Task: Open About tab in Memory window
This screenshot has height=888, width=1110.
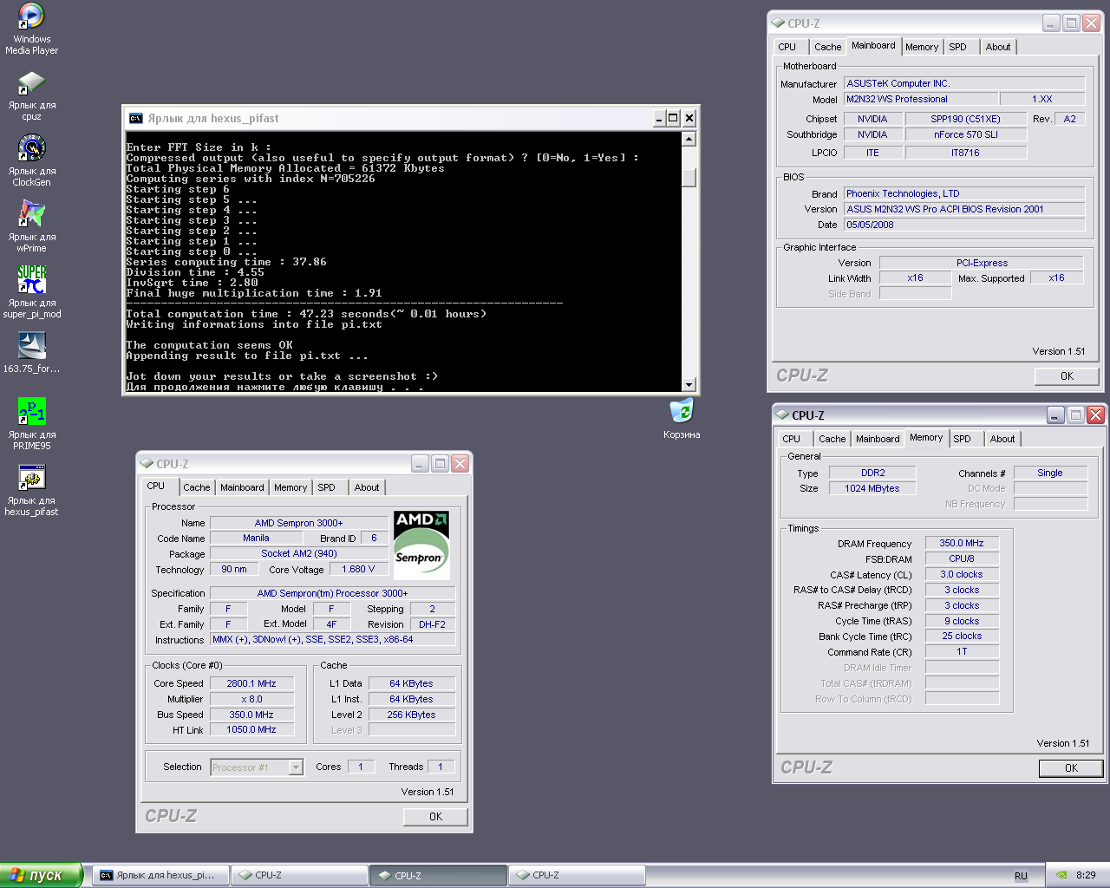Action: pyautogui.click(x=1002, y=439)
